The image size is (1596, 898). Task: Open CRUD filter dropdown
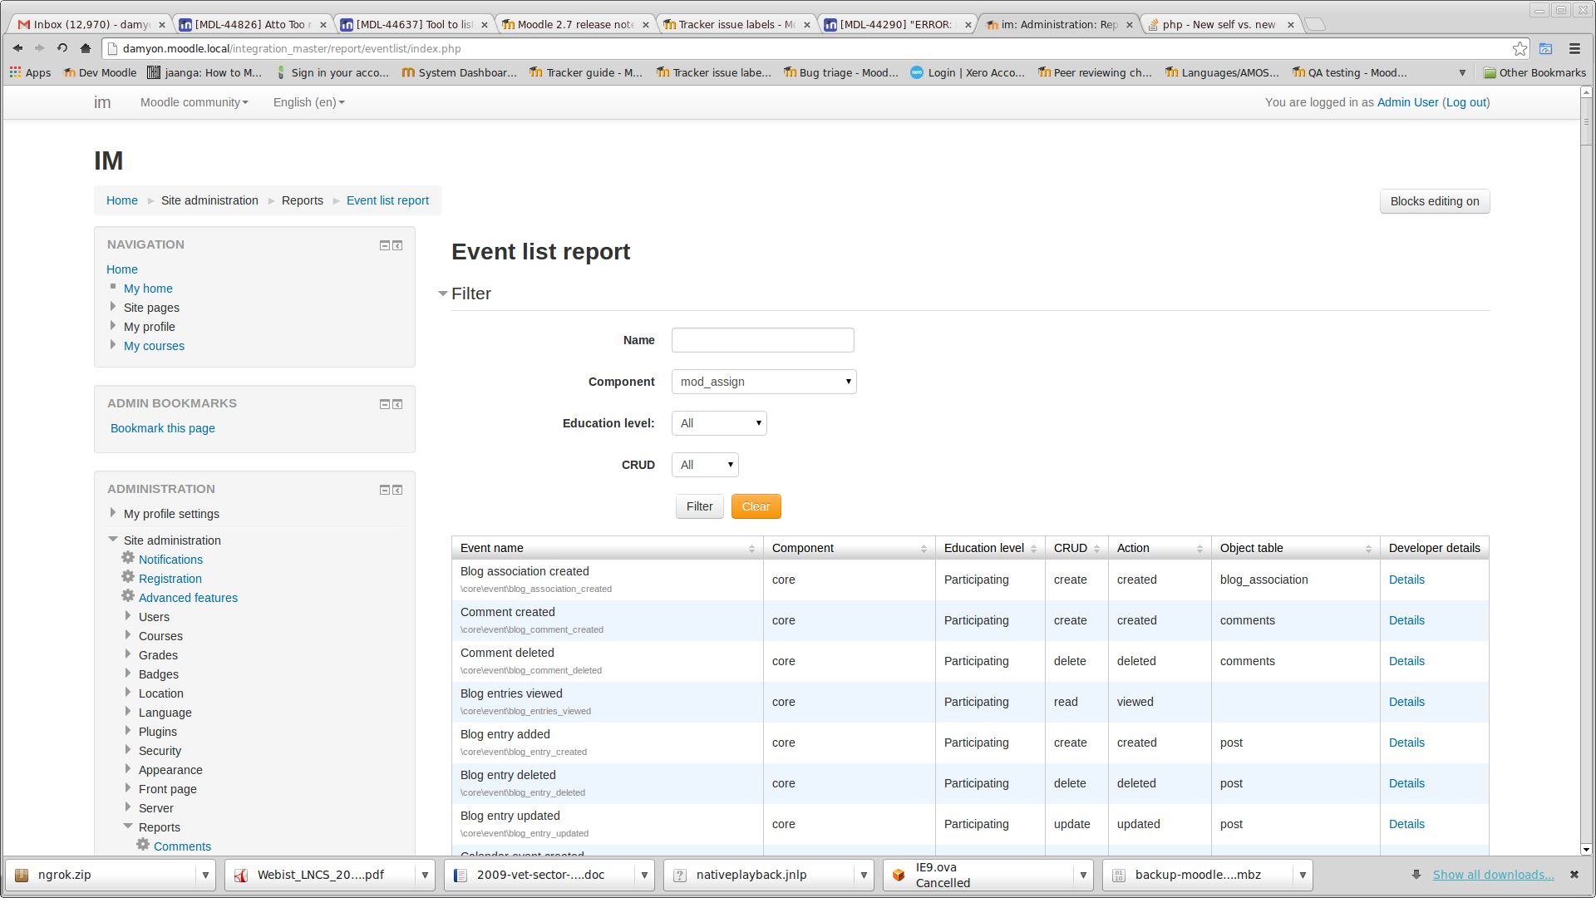(705, 465)
